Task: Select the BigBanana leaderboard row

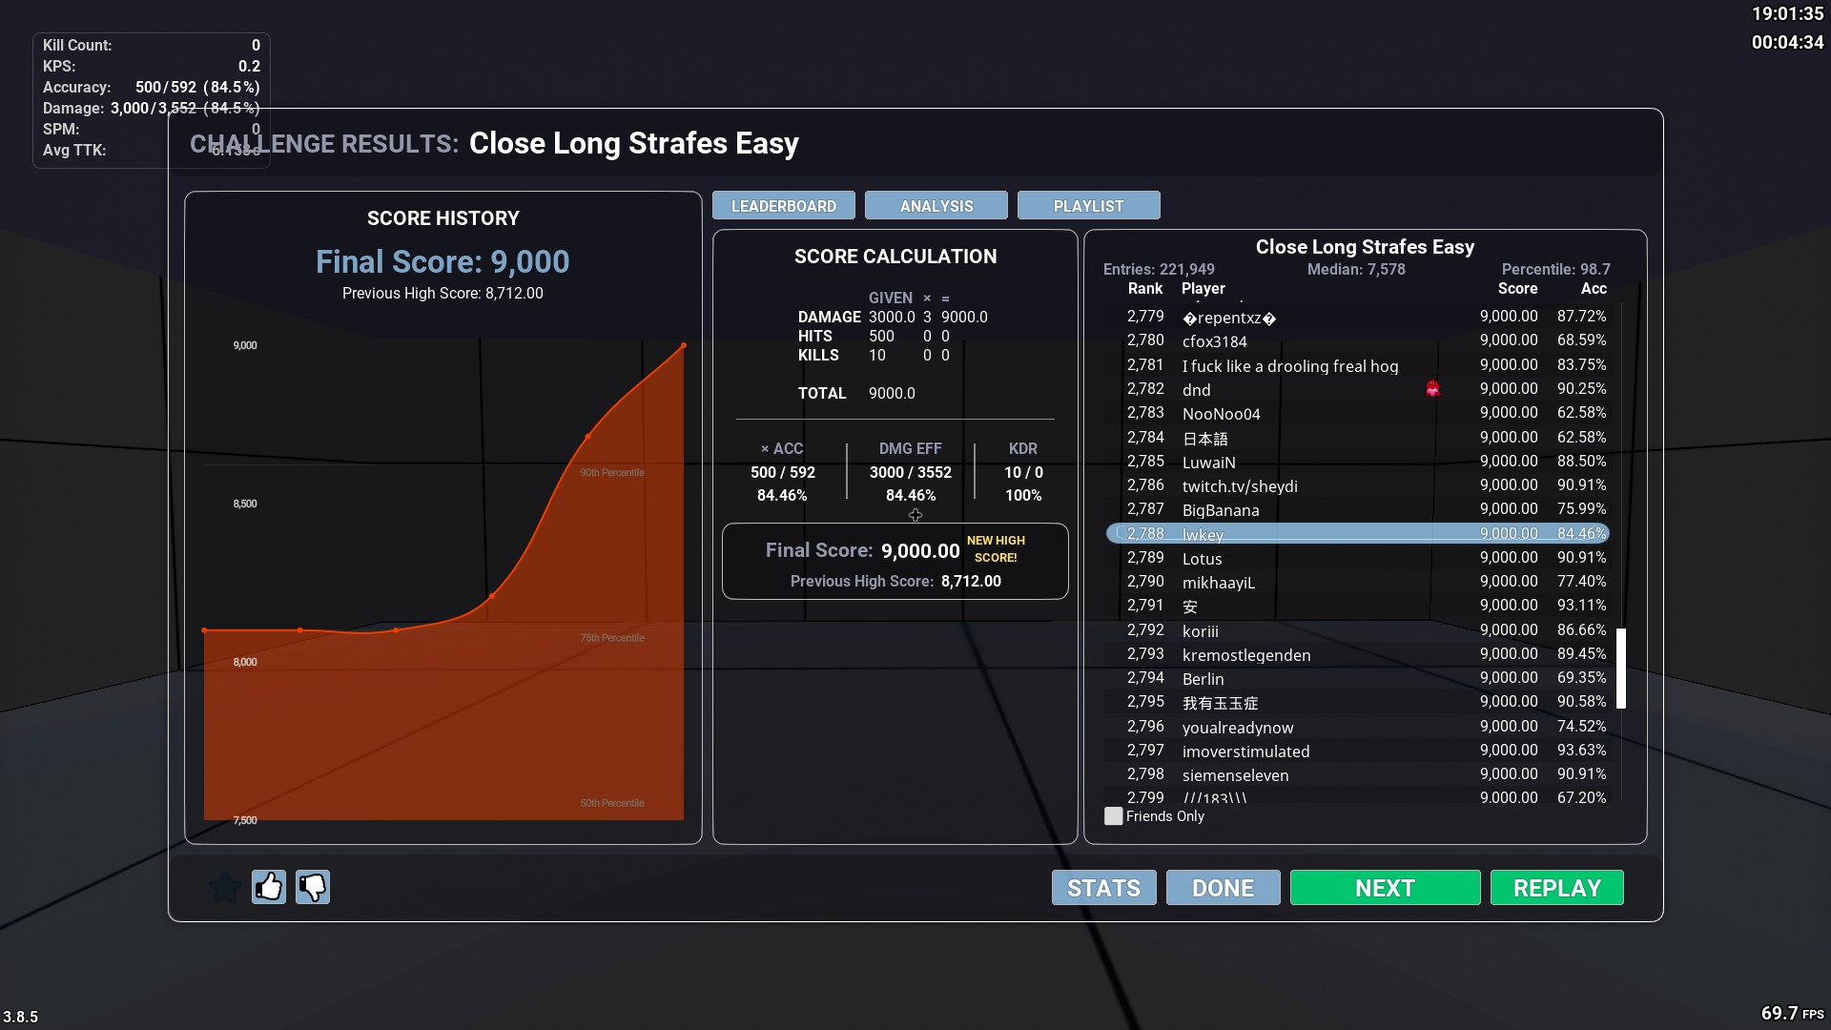Action: [1358, 509]
